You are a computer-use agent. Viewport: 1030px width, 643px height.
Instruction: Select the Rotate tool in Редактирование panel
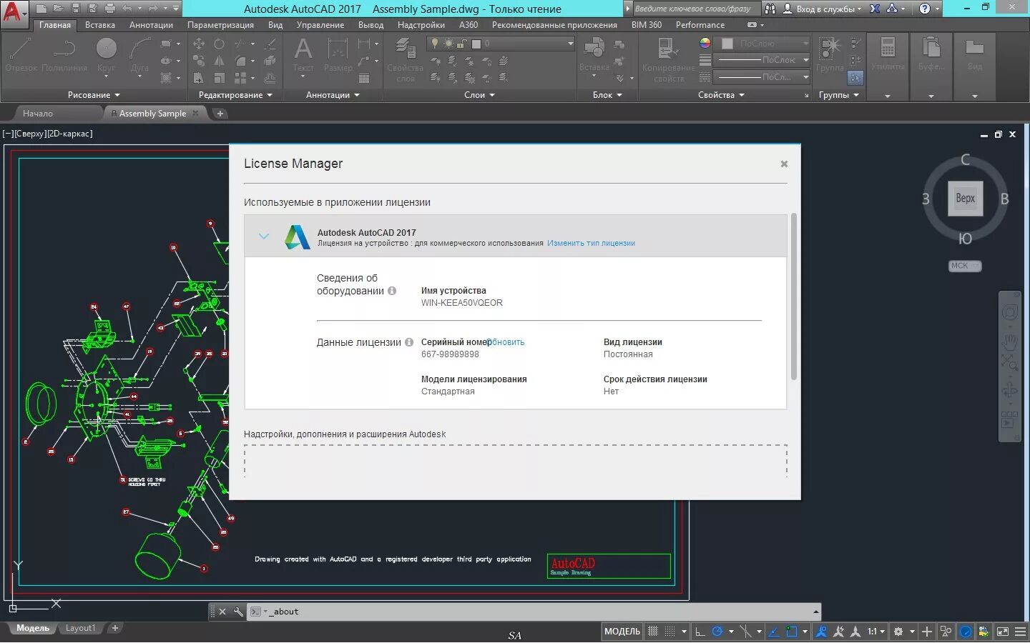coord(219,44)
